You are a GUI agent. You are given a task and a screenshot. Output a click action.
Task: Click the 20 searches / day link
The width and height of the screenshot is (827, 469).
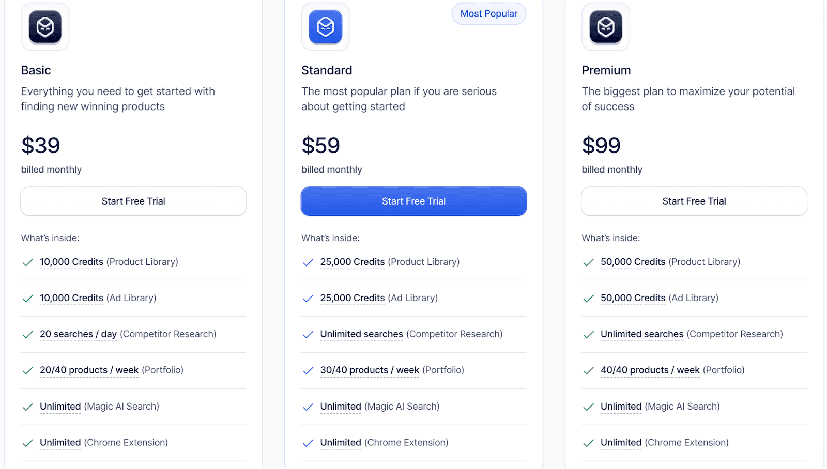[x=78, y=334]
